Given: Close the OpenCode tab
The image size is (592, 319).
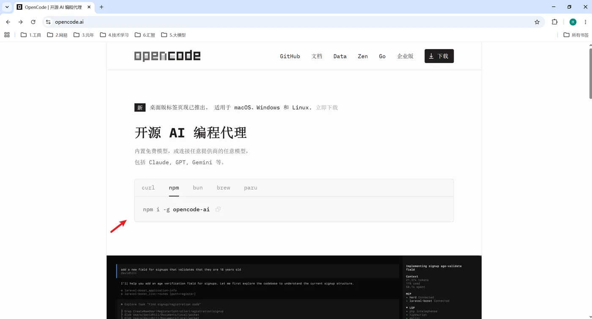Looking at the screenshot, I should 89,7.
